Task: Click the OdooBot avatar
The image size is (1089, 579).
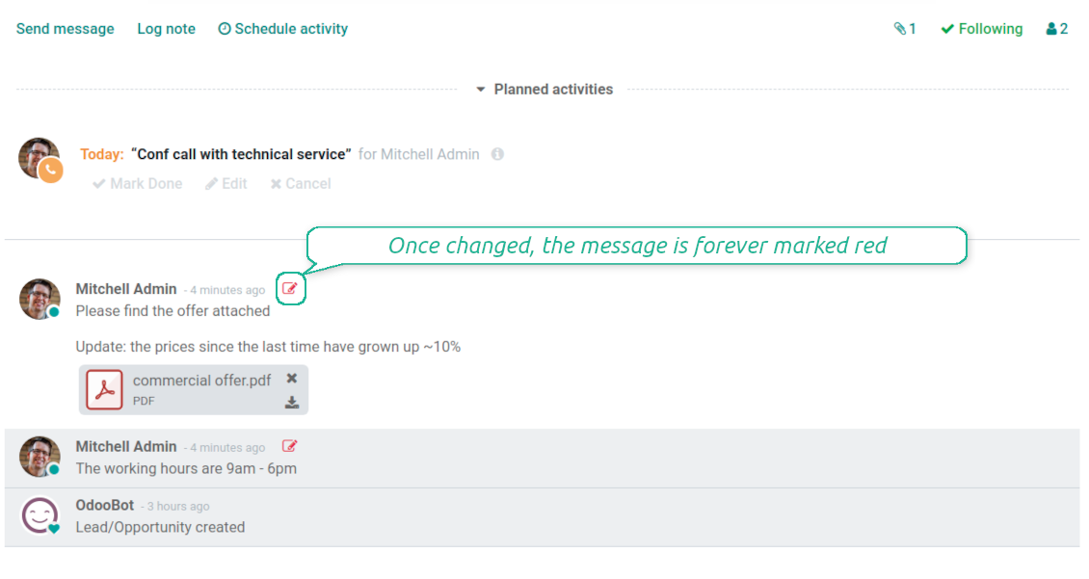Action: [x=40, y=515]
